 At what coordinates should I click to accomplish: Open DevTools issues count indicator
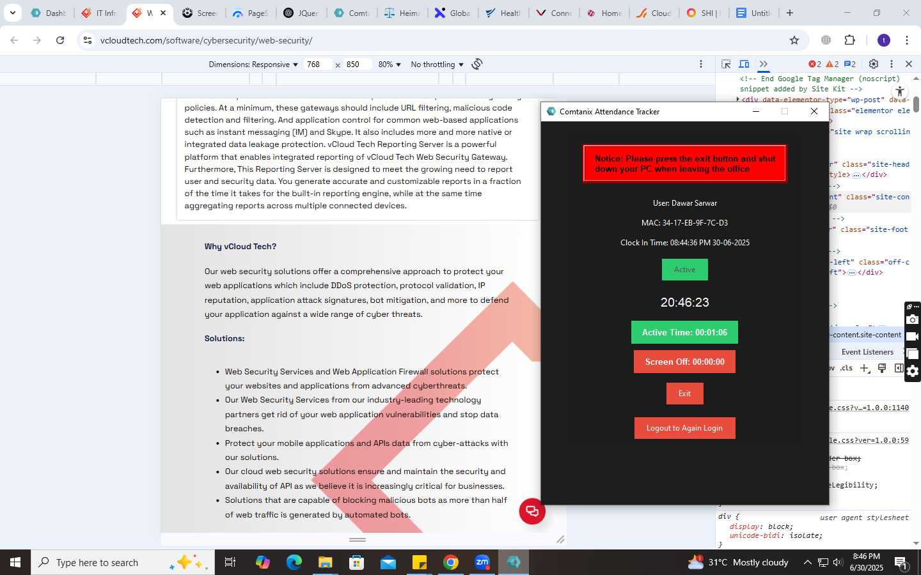pos(850,64)
